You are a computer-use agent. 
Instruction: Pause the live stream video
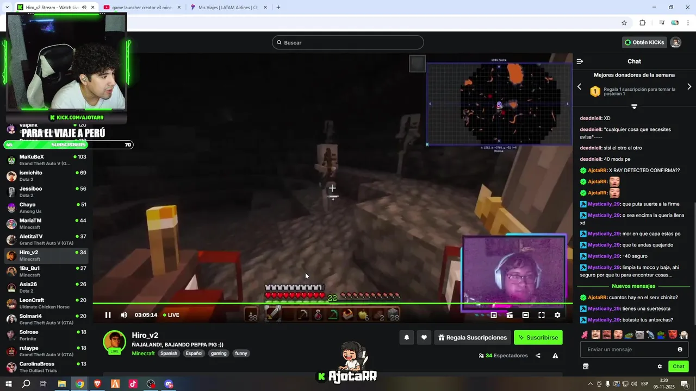[108, 315]
